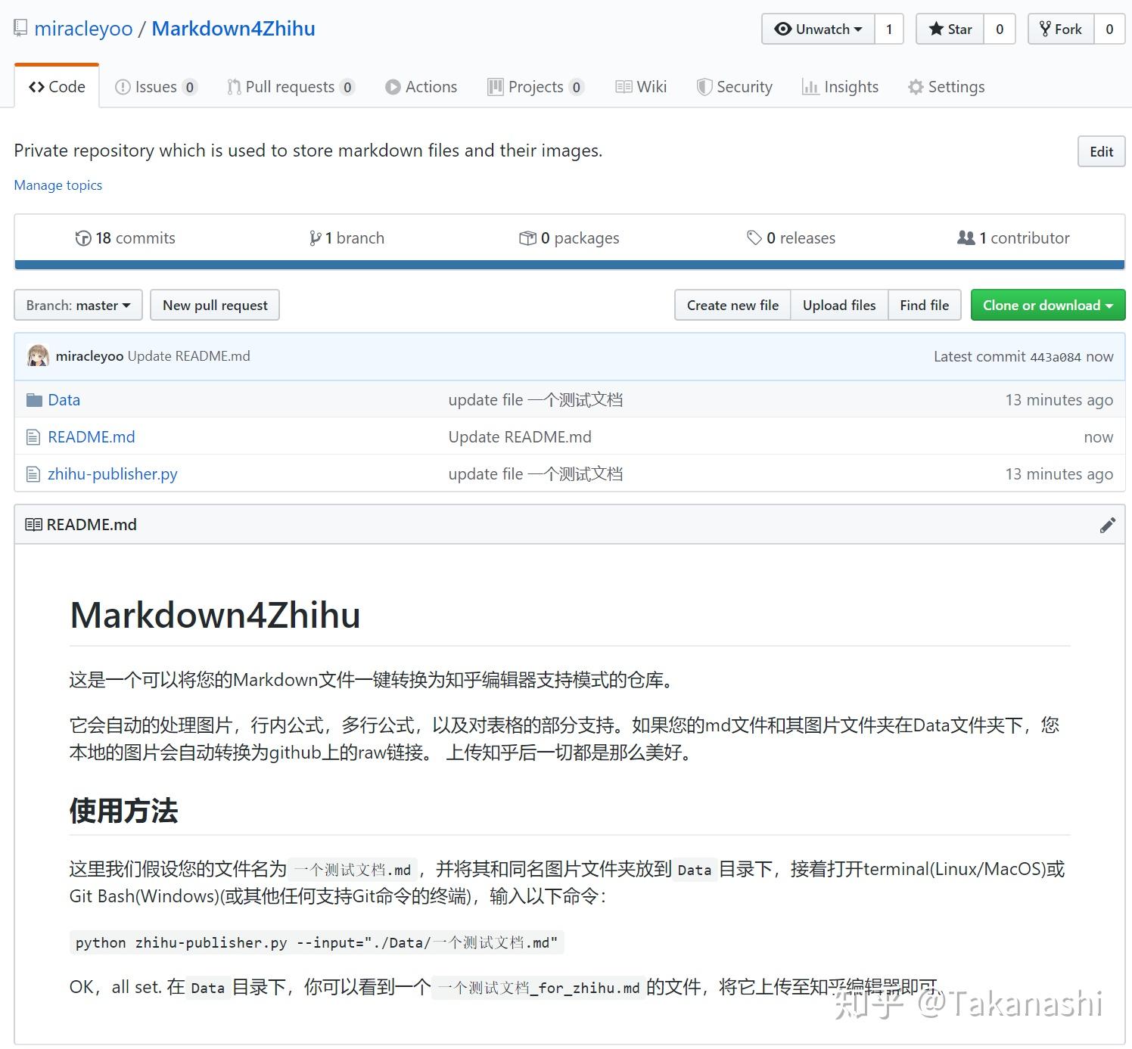Open the Settings tab
Screen dimensions: 1132x1049
tap(946, 87)
